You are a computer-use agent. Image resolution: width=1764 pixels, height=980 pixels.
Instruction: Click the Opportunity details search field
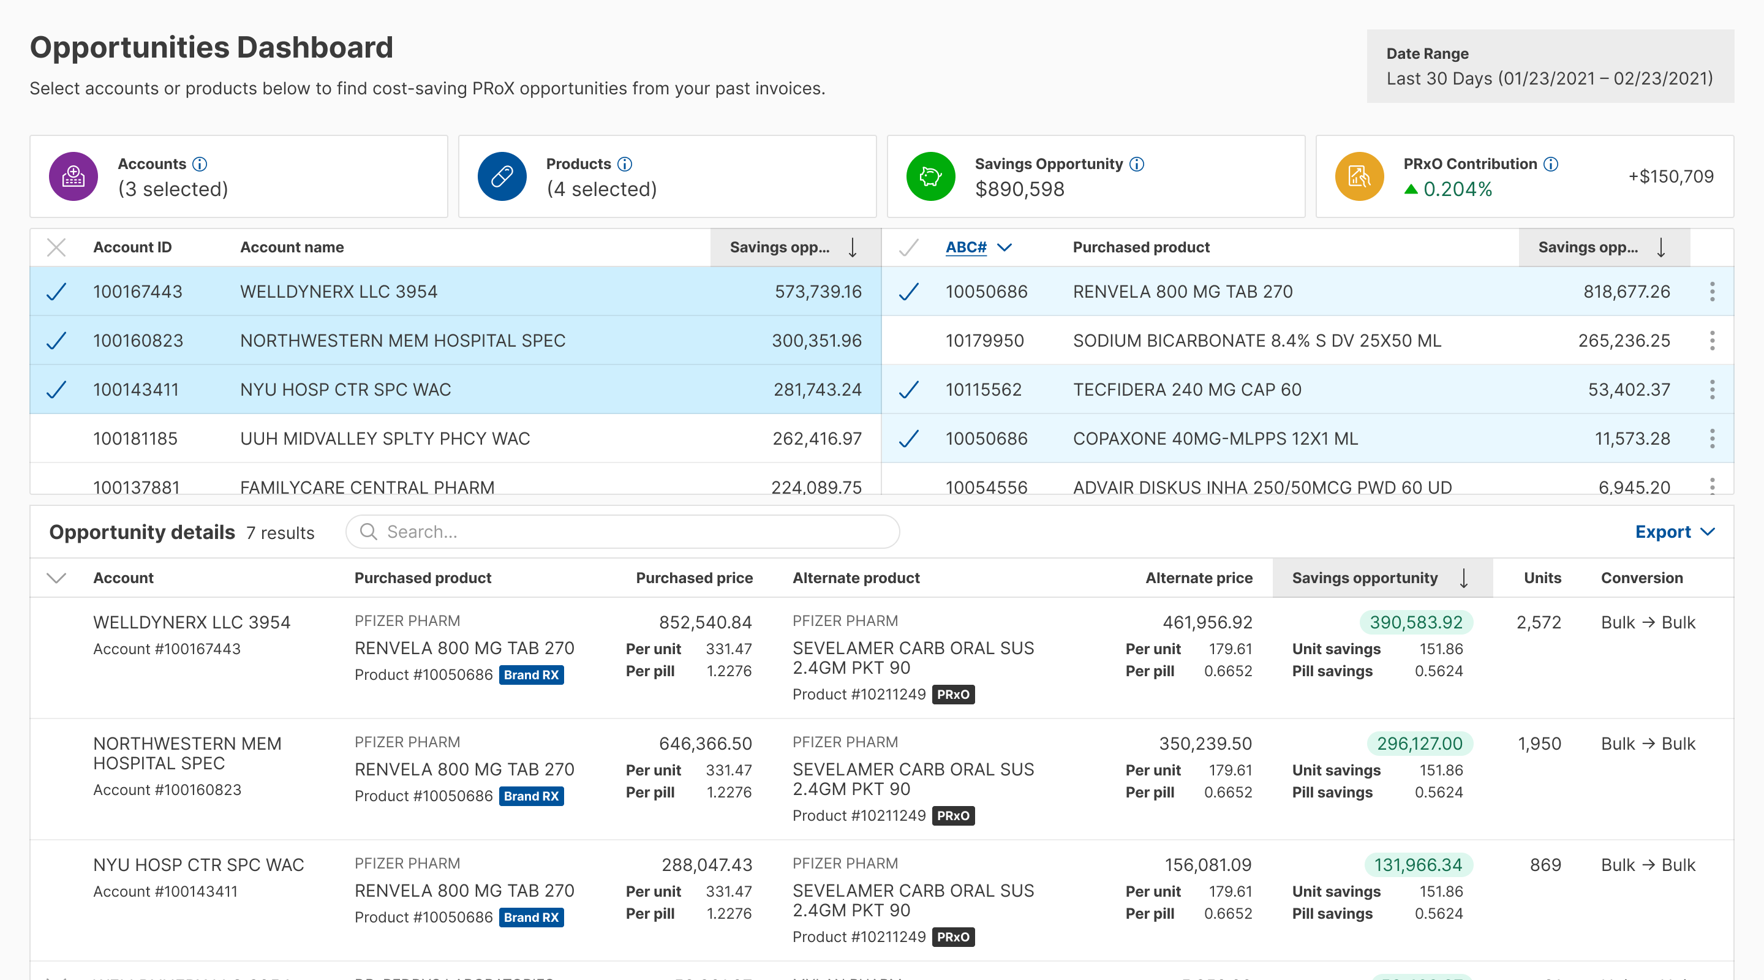pos(622,532)
